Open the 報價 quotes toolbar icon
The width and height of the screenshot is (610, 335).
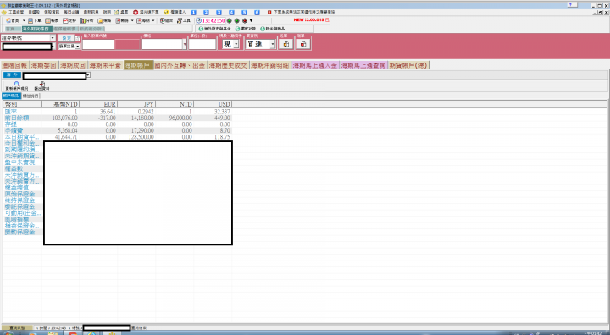point(52,20)
